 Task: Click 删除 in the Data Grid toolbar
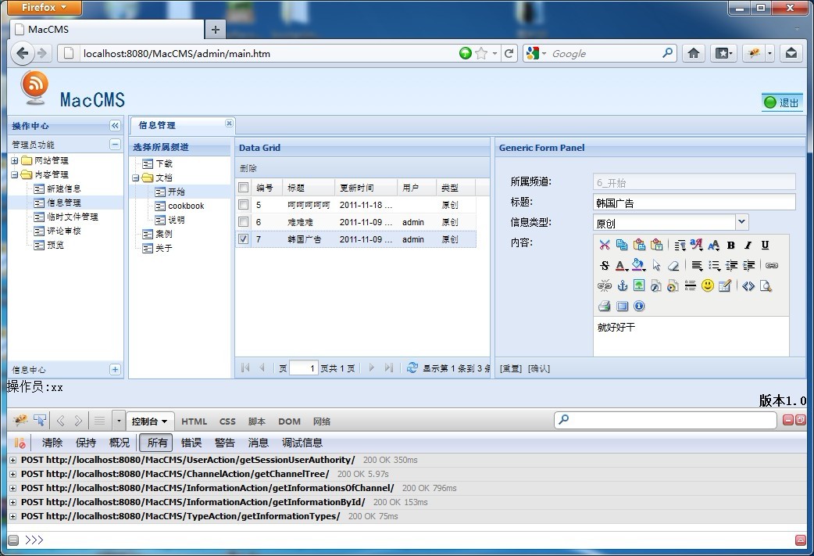pos(248,168)
